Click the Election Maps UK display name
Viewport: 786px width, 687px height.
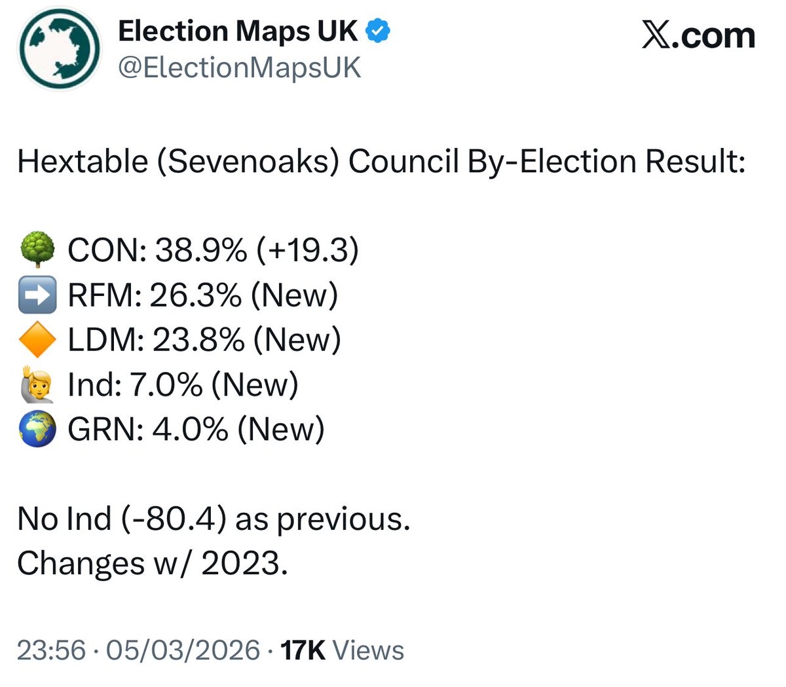coord(238,31)
